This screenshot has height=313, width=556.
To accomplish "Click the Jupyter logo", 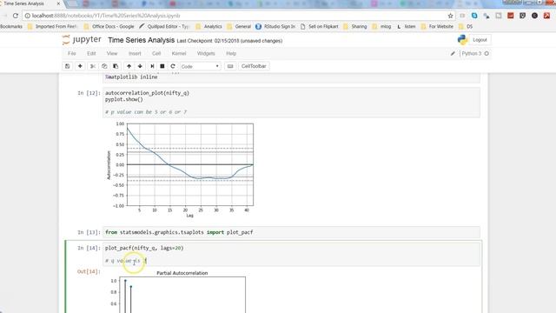I will point(82,40).
